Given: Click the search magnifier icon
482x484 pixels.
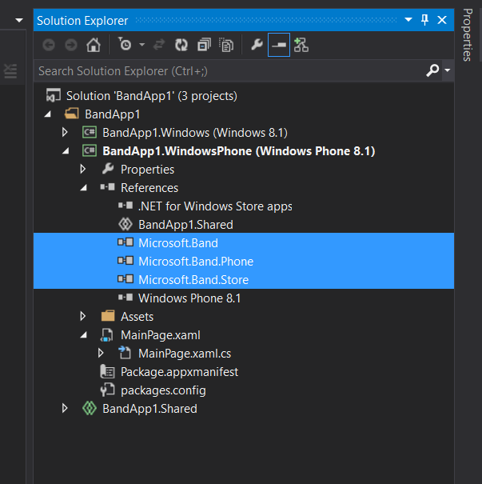Looking at the screenshot, I should click(x=432, y=70).
